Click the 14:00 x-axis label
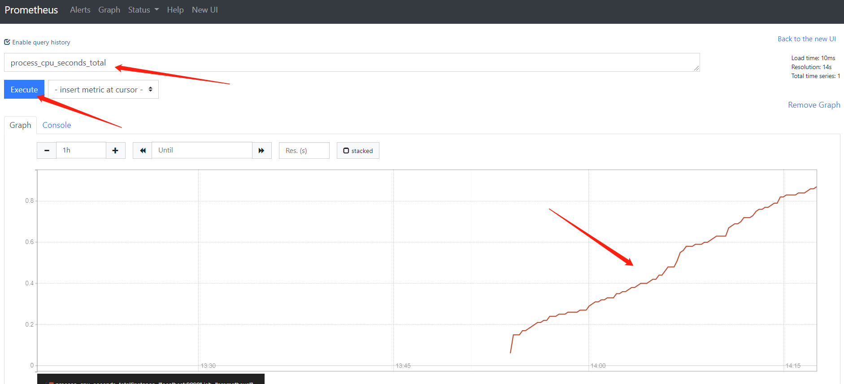844x384 pixels. [x=598, y=366]
